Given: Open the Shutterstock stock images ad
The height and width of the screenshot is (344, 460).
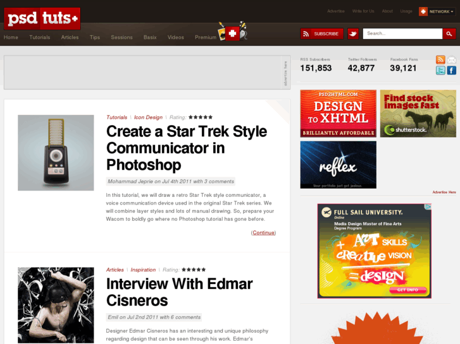Looking at the screenshot, I should pos(418,114).
